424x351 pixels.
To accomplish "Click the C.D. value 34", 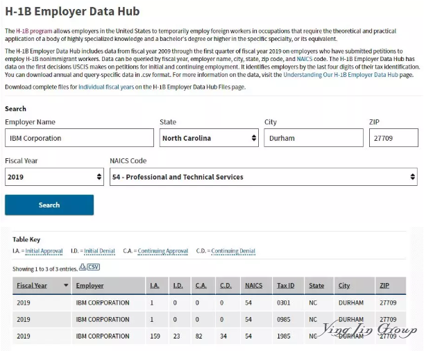I will pyautogui.click(x=223, y=336).
